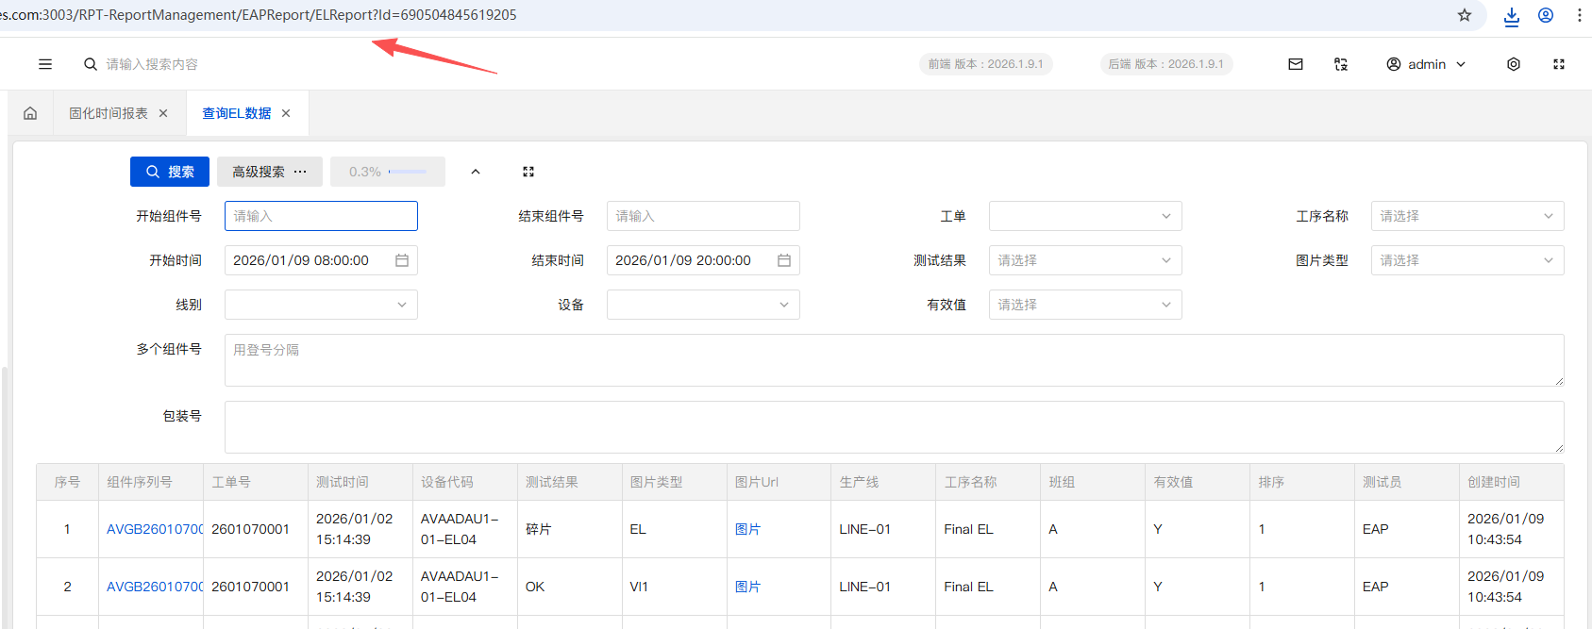Toggle the hamburger sidebar menu

coord(45,64)
